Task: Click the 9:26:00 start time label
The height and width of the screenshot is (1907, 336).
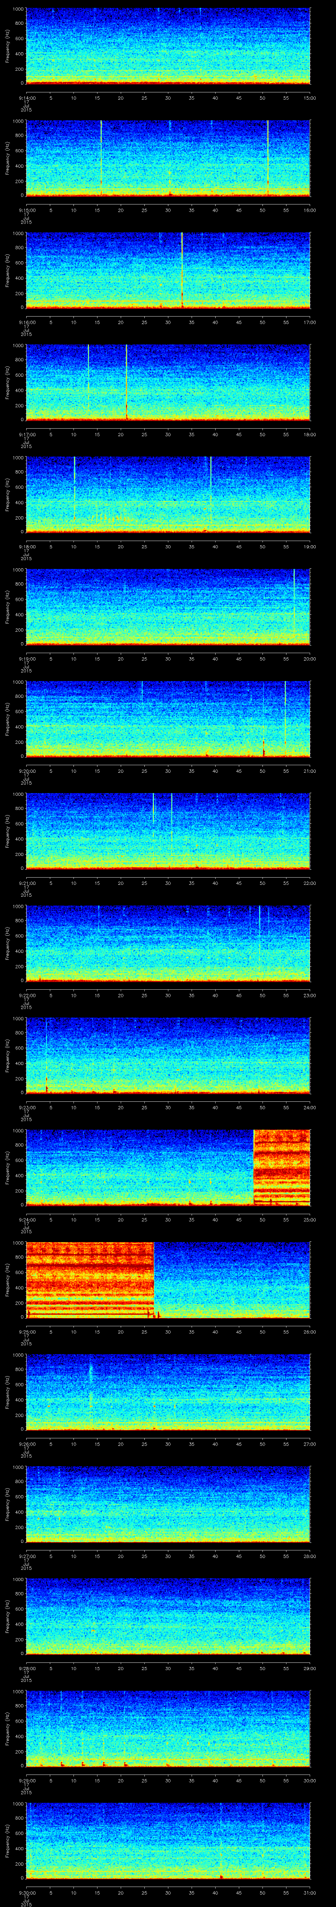Action: pyautogui.click(x=27, y=1444)
